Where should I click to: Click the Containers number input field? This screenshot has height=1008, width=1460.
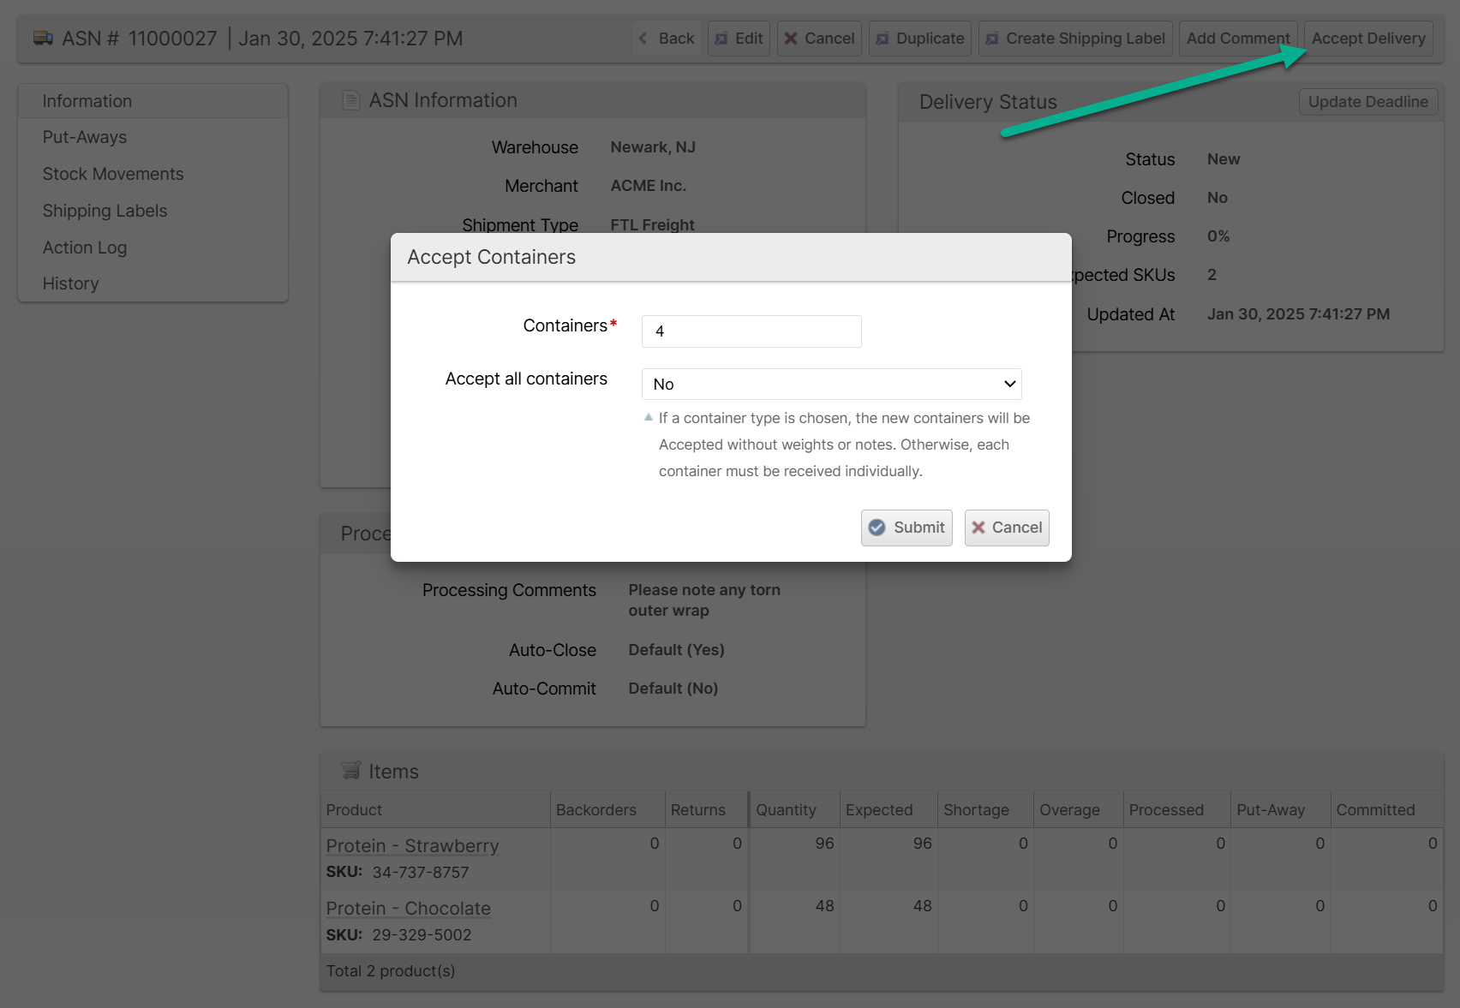(x=751, y=331)
